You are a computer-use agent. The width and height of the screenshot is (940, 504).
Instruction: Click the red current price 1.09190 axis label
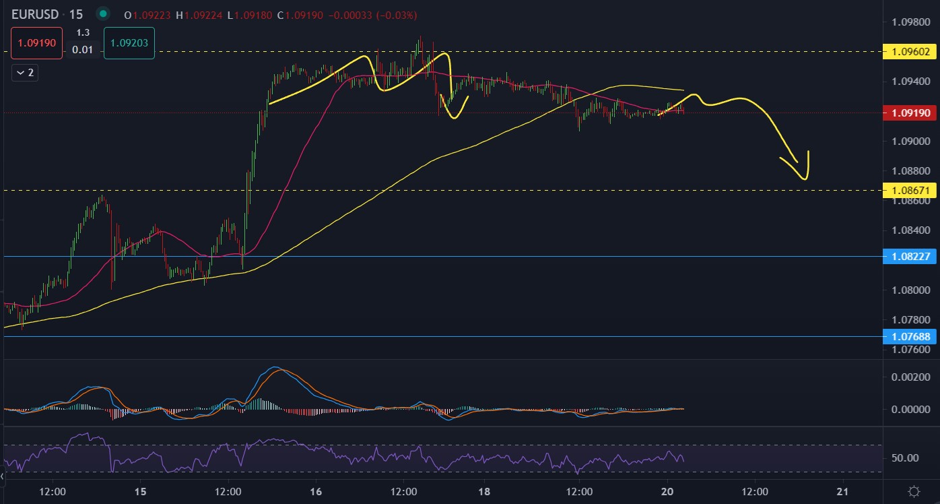tap(910, 113)
